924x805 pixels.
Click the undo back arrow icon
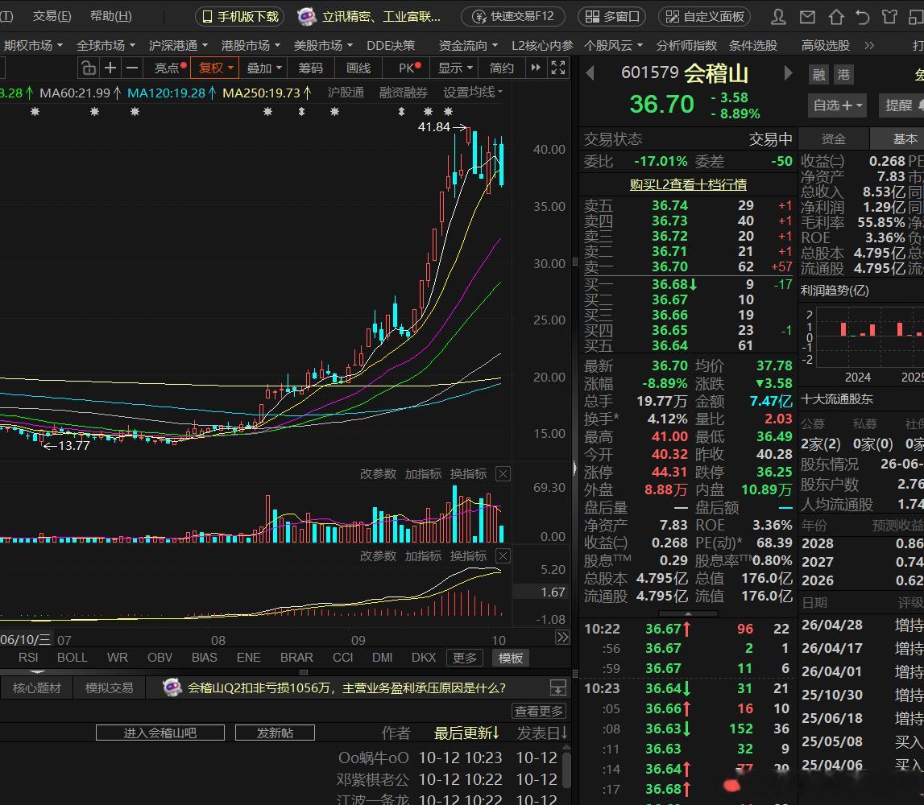point(863,16)
